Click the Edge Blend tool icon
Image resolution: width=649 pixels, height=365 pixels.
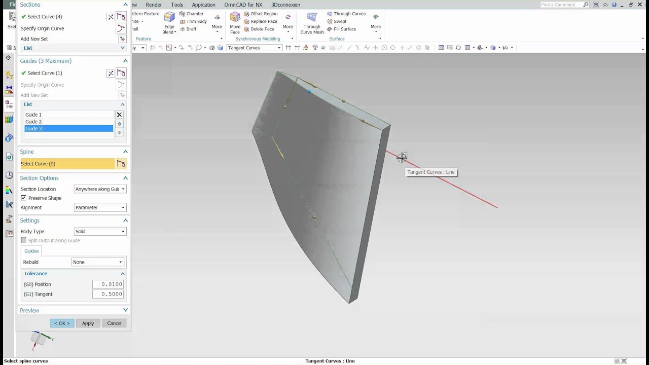(x=169, y=17)
